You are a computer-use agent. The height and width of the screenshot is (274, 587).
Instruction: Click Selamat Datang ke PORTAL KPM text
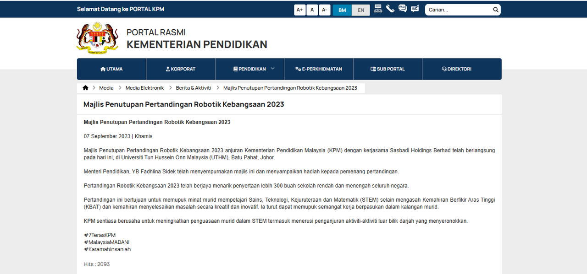(121, 9)
